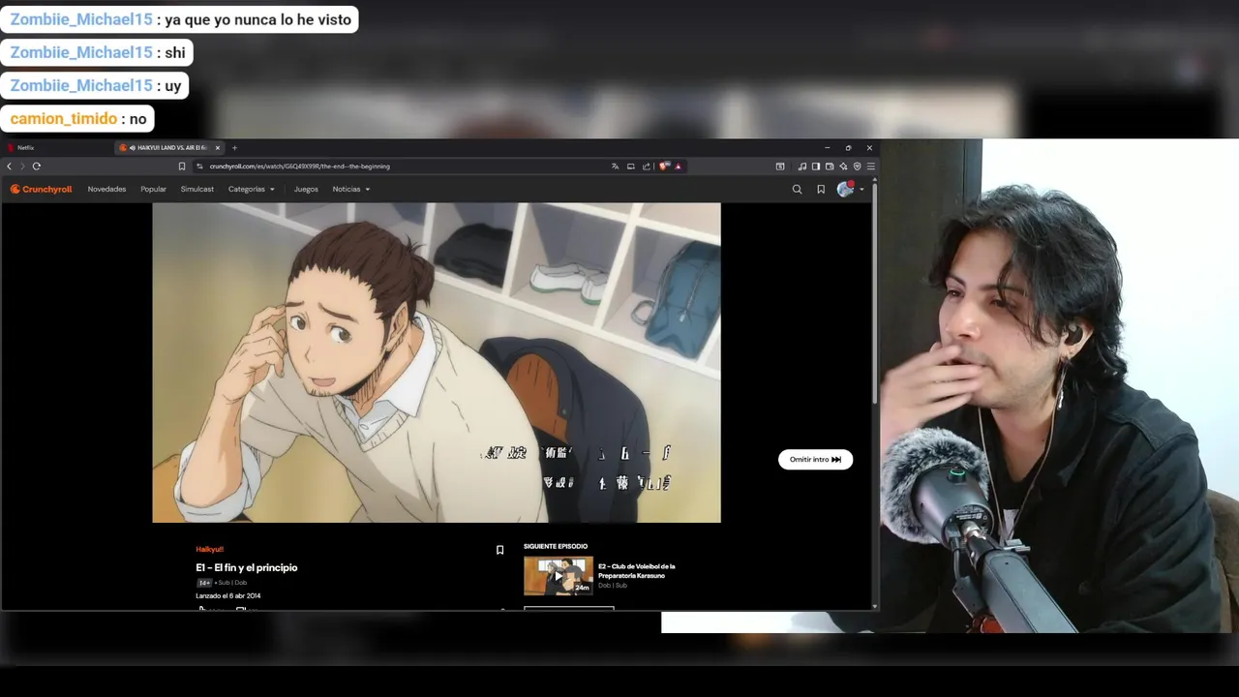Click the browser back arrow
Image resolution: width=1239 pixels, height=697 pixels.
click(10, 167)
